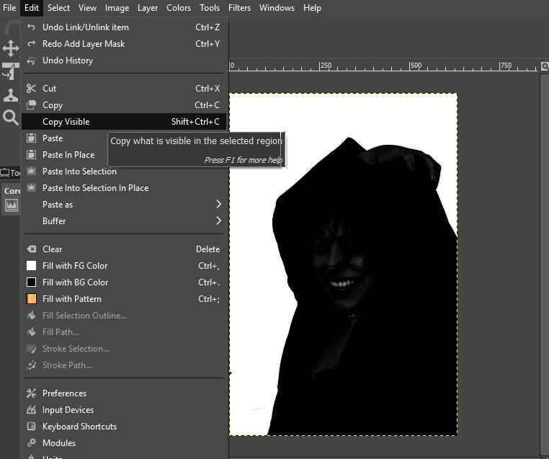This screenshot has height=459, width=549.
Task: Select the Move tool in toolbox
Action: coord(11,48)
